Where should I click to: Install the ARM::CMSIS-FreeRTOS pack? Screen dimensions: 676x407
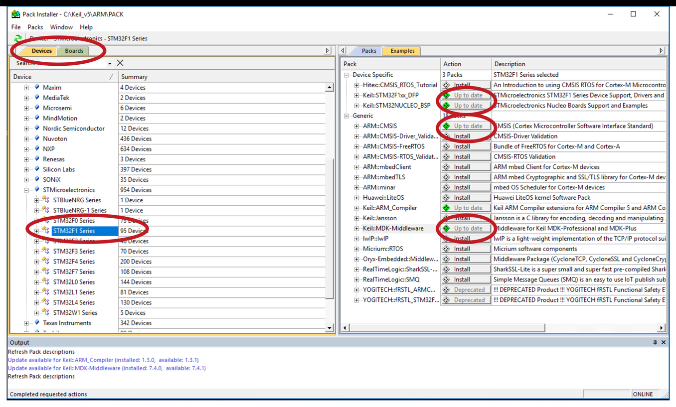pos(466,146)
